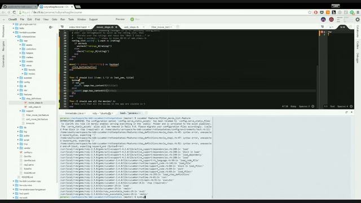The height and width of the screenshot is (203, 361).
Task: Open the ruby - "ubuntu@…" terminal tab
Action: (102, 113)
